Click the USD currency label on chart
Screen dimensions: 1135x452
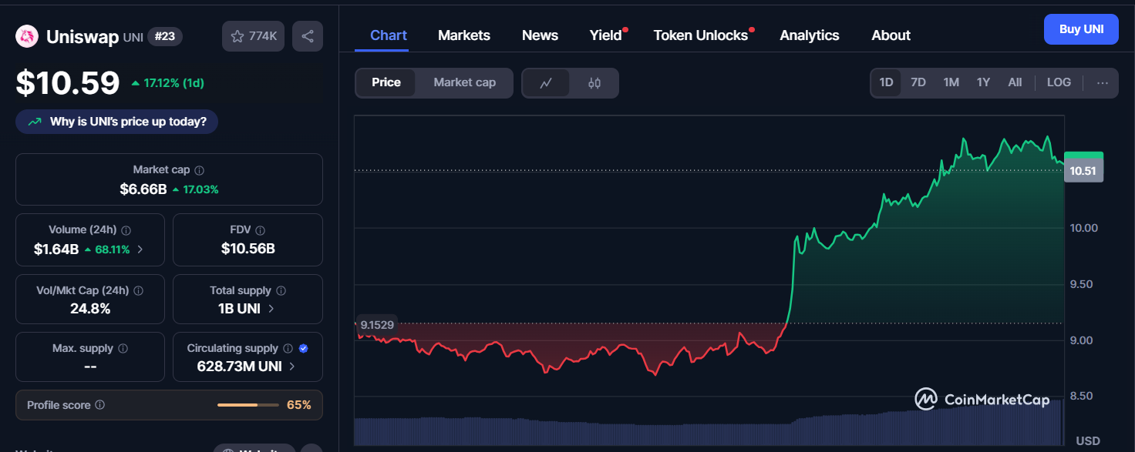[x=1088, y=441]
